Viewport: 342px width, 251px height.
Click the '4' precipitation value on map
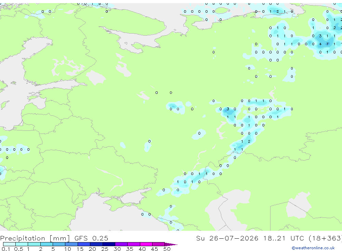pos(320,44)
